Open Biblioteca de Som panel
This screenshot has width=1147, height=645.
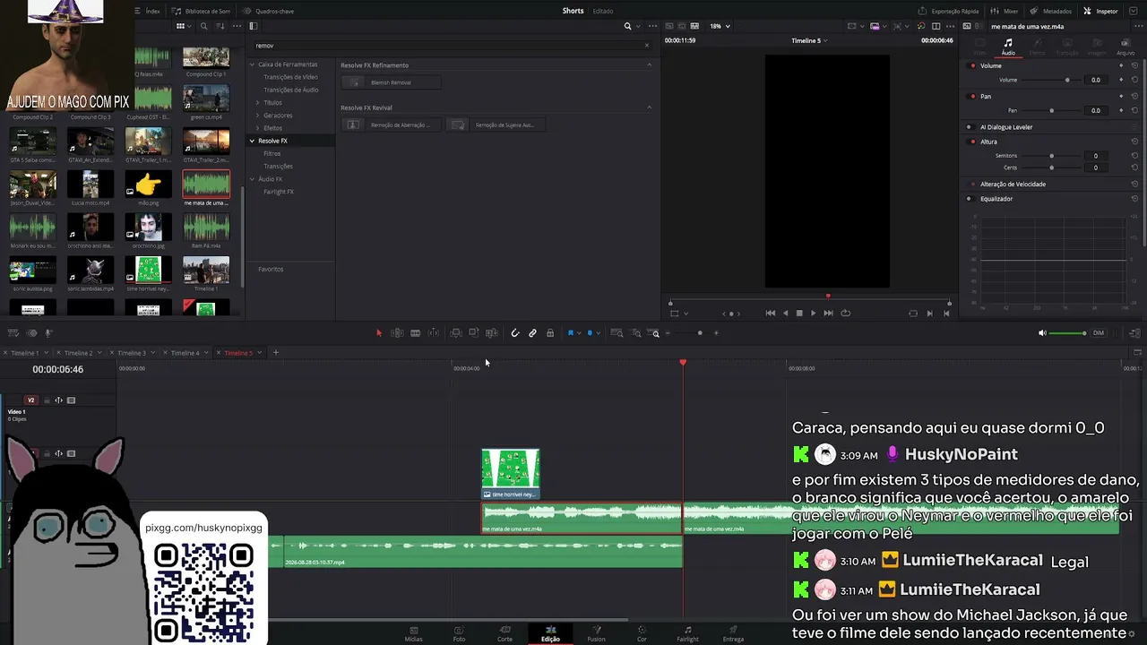[201, 11]
